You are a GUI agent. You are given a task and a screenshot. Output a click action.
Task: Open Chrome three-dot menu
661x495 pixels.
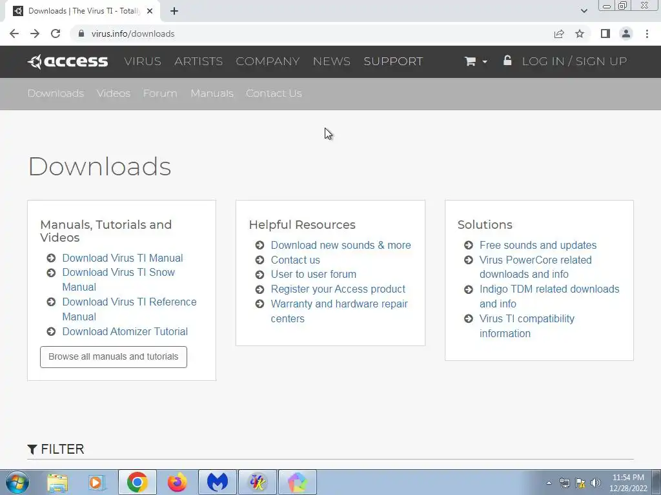647,34
